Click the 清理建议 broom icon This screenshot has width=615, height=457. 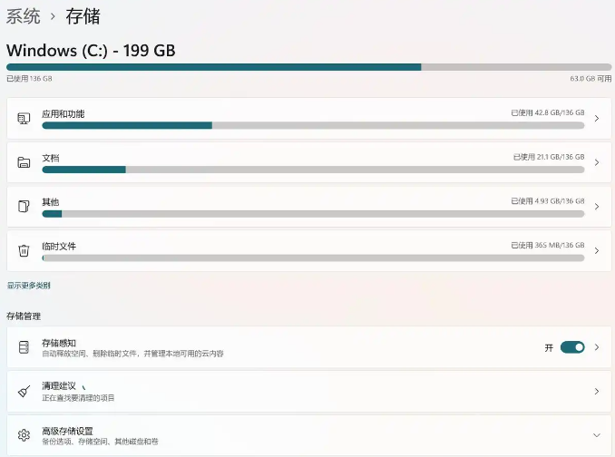24,391
